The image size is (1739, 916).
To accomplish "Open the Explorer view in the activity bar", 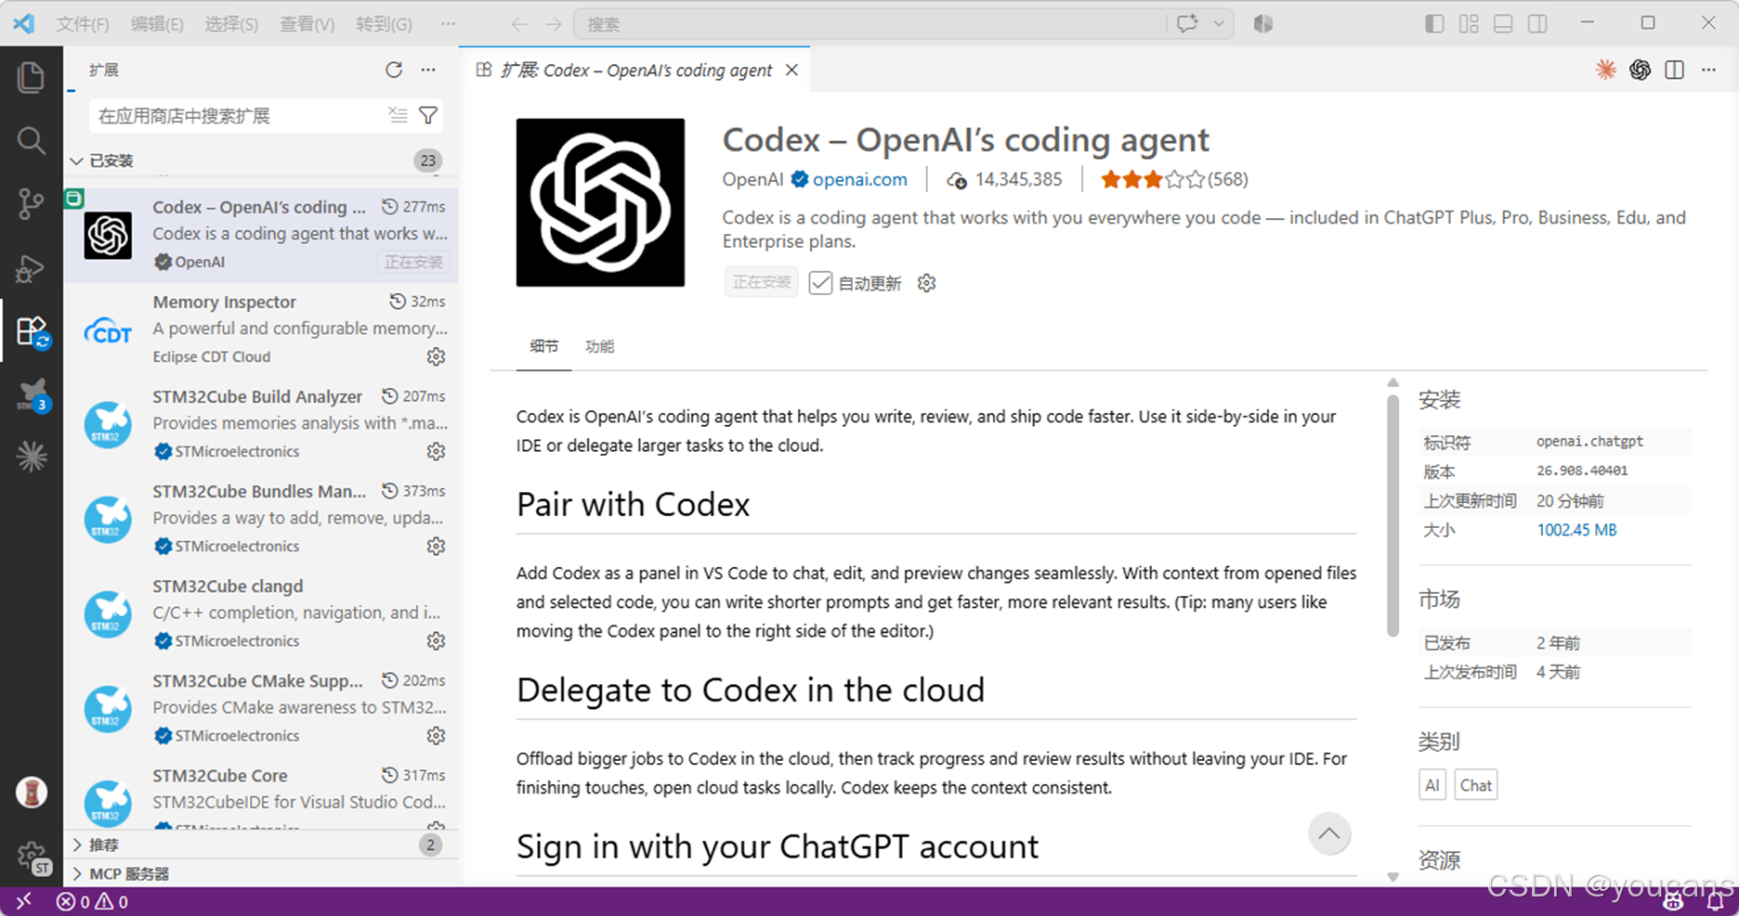I will click(31, 77).
